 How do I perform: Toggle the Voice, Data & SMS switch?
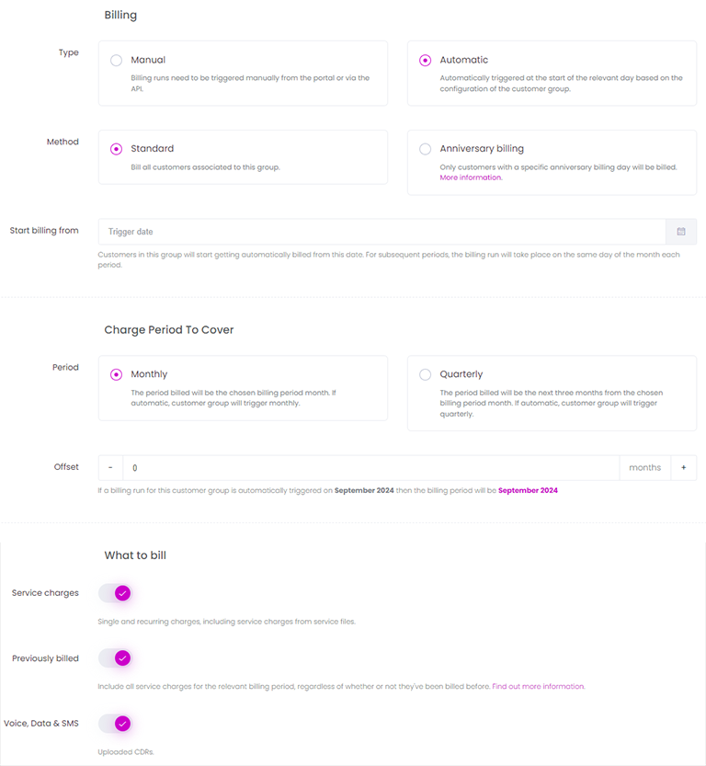click(115, 724)
